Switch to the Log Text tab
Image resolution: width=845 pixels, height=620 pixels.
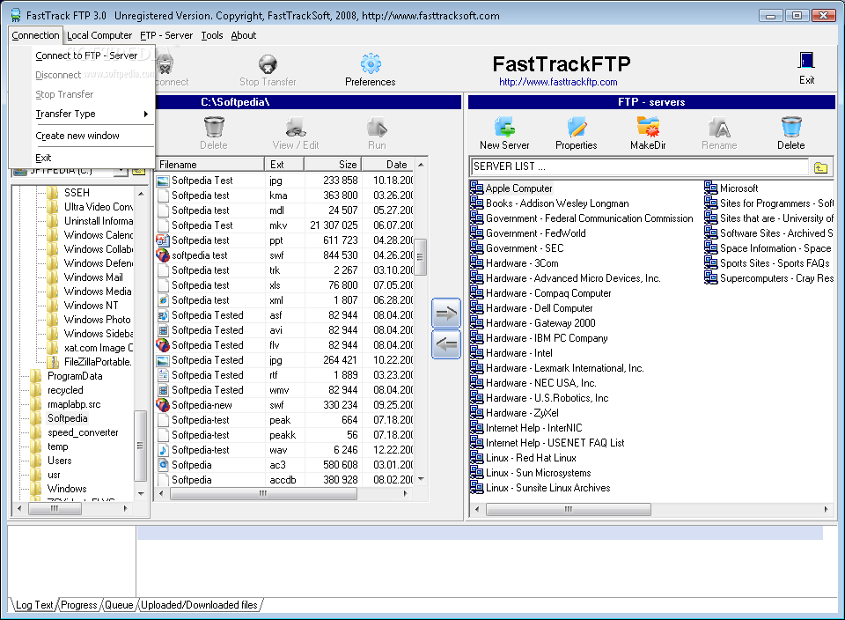coord(34,605)
